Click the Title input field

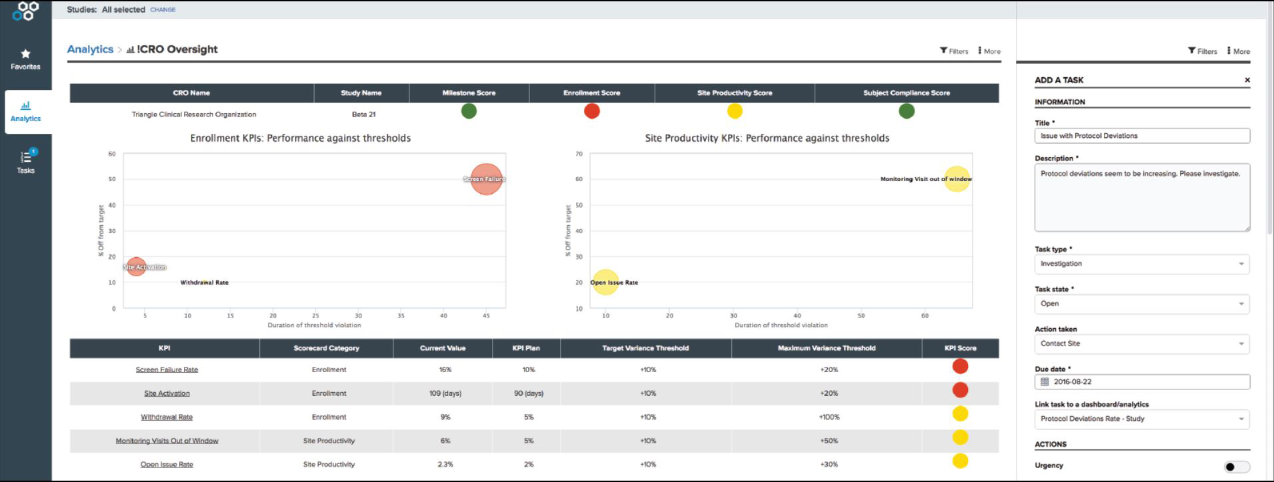(1141, 136)
